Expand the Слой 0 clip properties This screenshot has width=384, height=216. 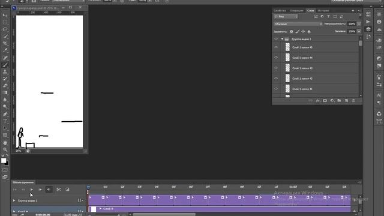100,209
